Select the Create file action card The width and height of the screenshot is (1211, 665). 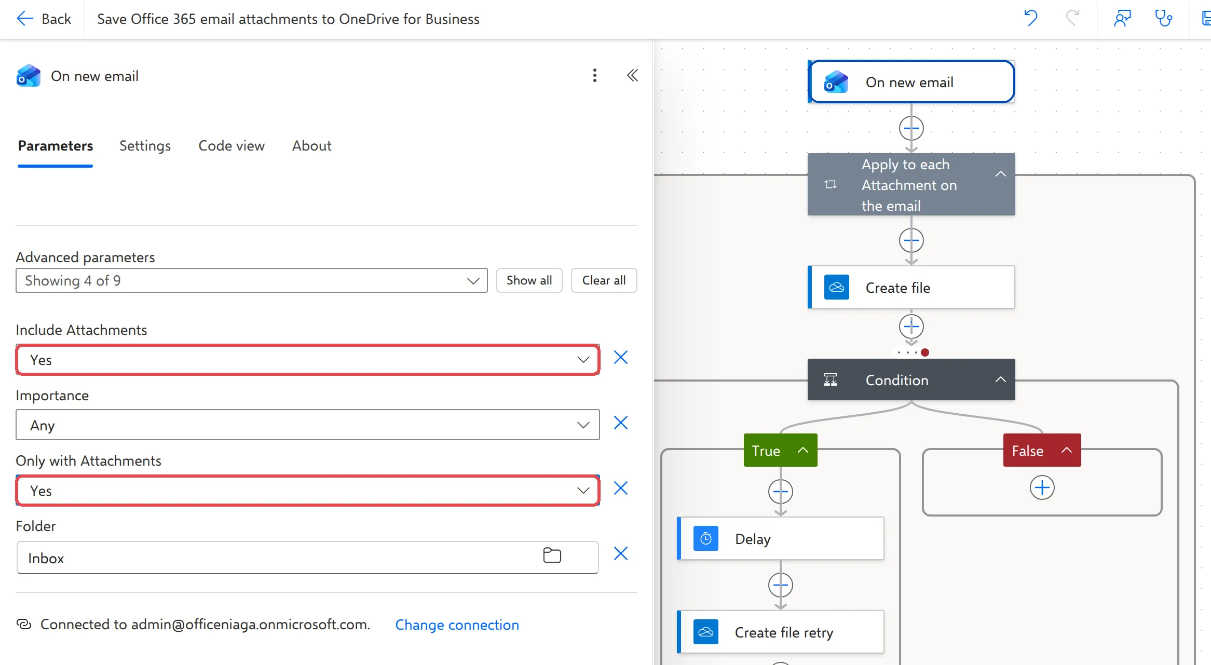pos(911,288)
